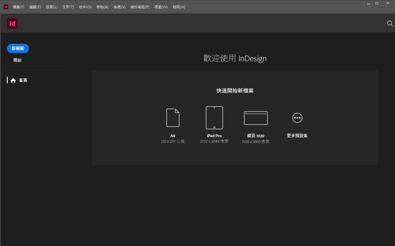The height and width of the screenshot is (246, 395).
Task: Click the small InDesign icon in title bar
Action: pos(6,7)
